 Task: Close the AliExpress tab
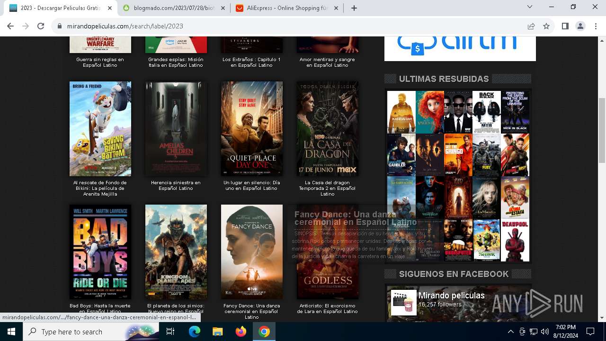click(x=336, y=8)
